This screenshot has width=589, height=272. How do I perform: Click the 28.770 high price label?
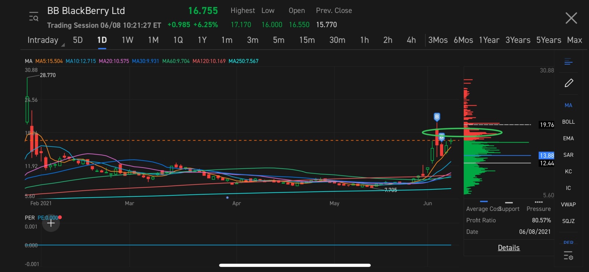pyautogui.click(x=48, y=75)
